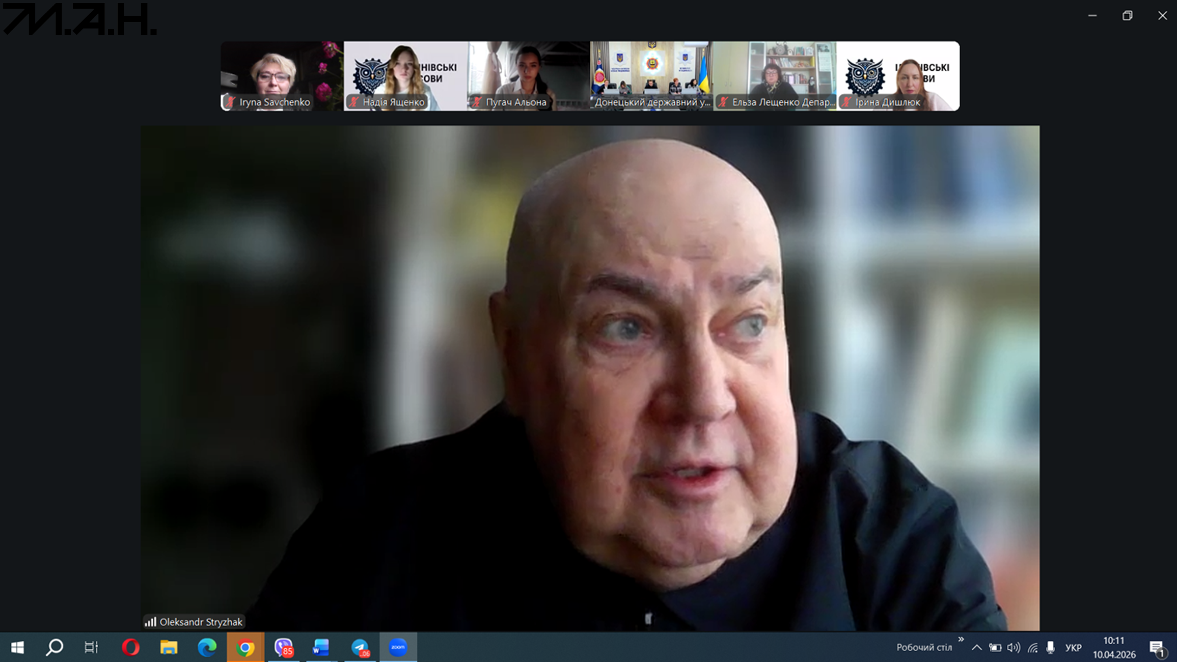
Task: Switch УКР keyboard language indicator
Action: click(1073, 648)
